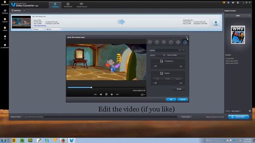The width and height of the screenshot is (255, 143).
Task: Switch to the Download tab
Action: [x=68, y=5]
